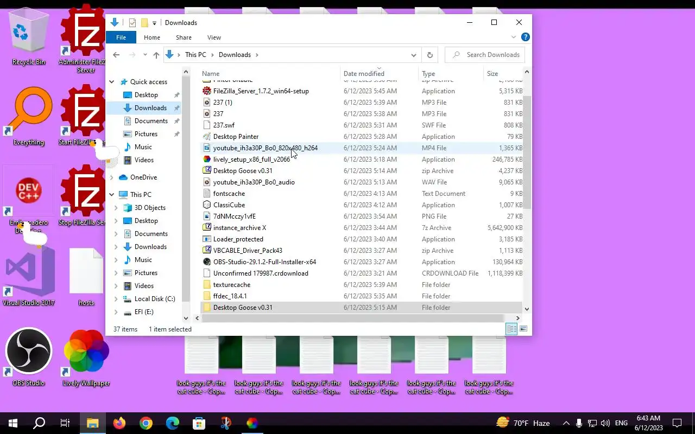The height and width of the screenshot is (434, 695).
Task: Switch to Large icons view in status bar
Action: pyautogui.click(x=523, y=329)
